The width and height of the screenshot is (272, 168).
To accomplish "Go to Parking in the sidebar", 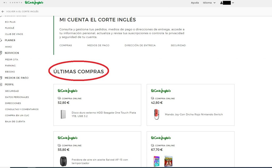I will (x=10, y=66).
